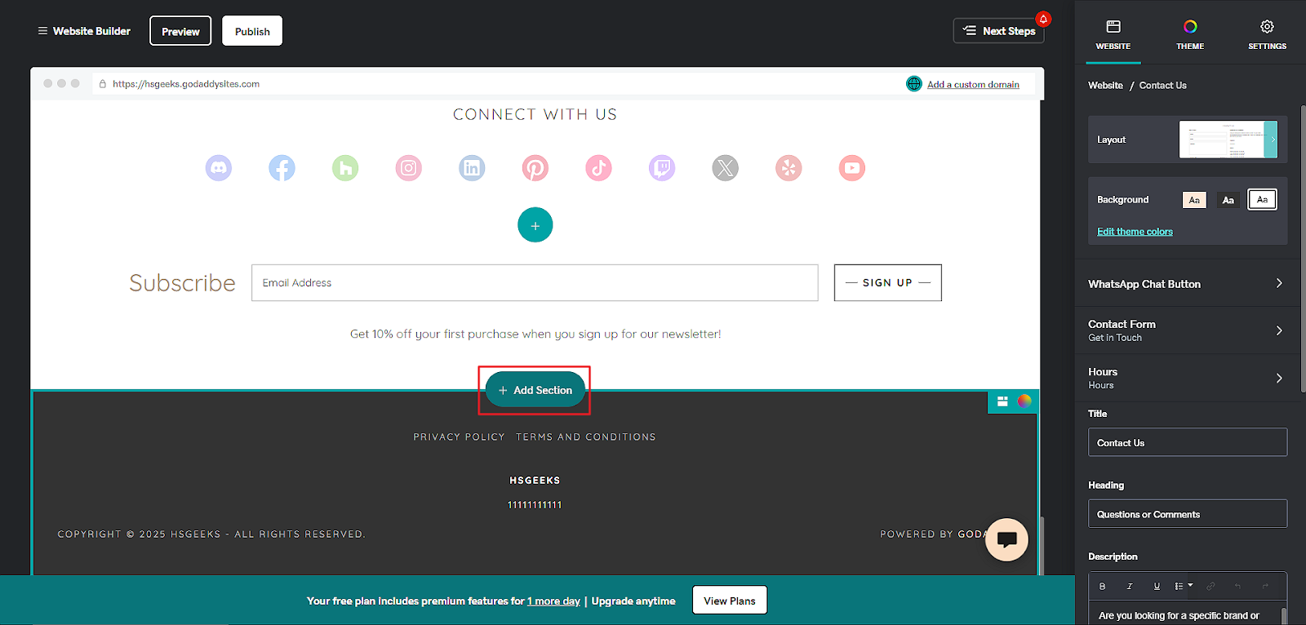Click the Title input field
1306x625 pixels.
1188,442
